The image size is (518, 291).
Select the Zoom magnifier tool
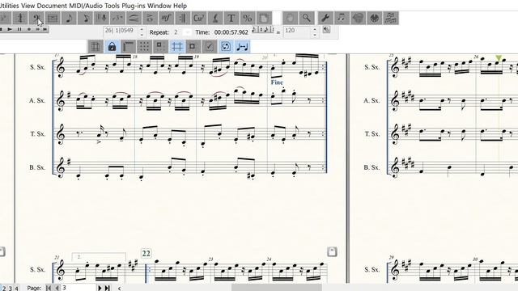tap(306, 18)
